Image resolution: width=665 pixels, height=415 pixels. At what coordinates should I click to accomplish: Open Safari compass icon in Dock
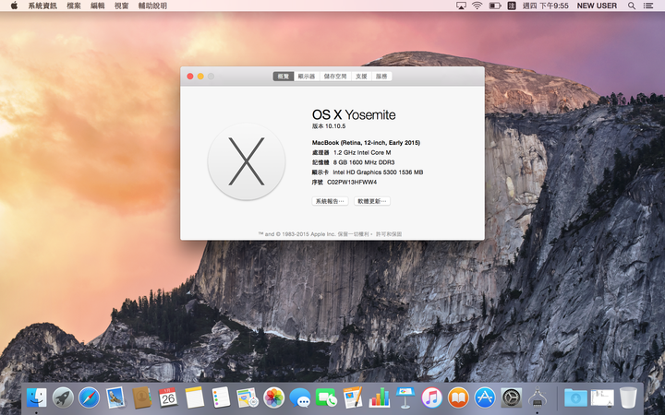(89, 397)
